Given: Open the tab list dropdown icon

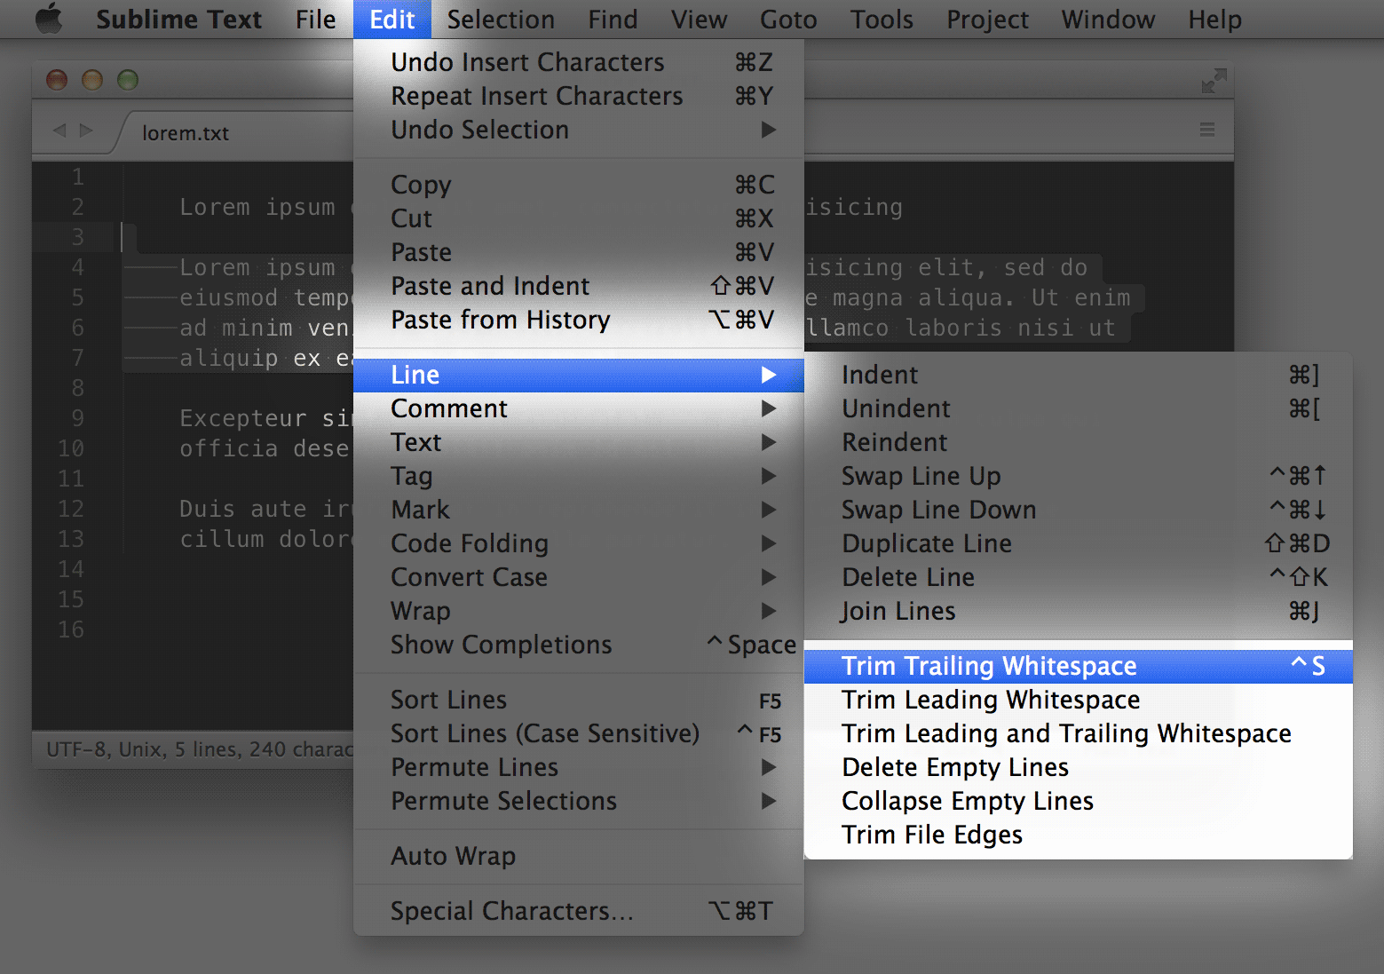Looking at the screenshot, I should pos(1207,130).
